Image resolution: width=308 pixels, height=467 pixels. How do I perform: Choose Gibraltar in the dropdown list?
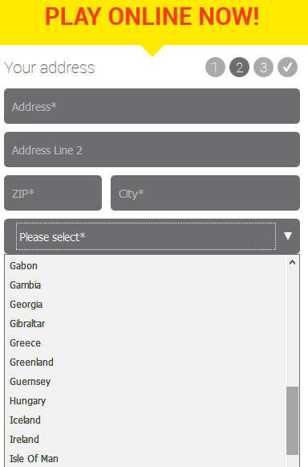tap(145, 324)
